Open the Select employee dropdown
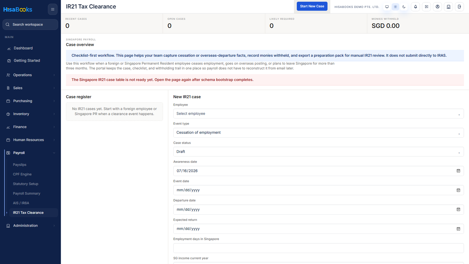Screen dimensions: 469x264 coord(318,114)
